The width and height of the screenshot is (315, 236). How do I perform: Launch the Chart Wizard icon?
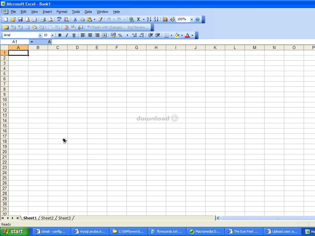click(x=165, y=19)
